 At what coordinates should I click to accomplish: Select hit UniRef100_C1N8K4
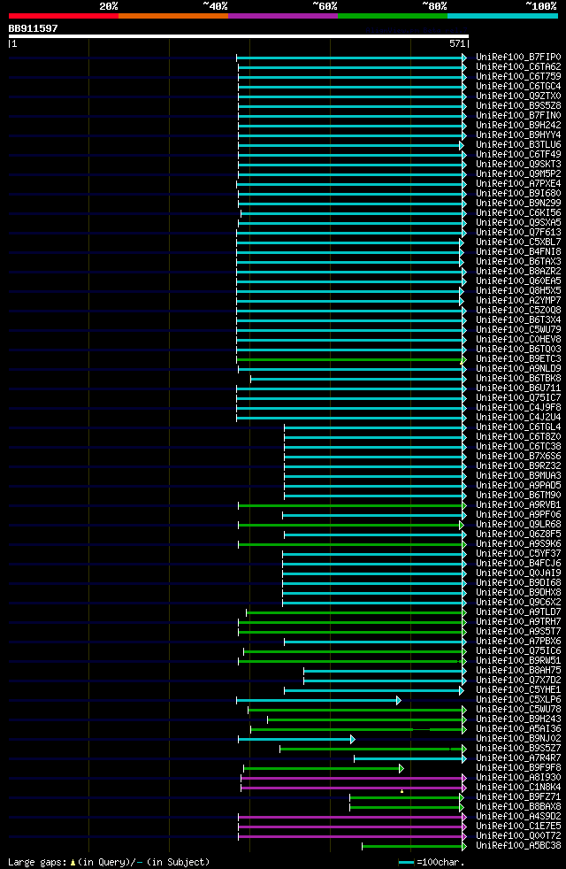[x=518, y=787]
